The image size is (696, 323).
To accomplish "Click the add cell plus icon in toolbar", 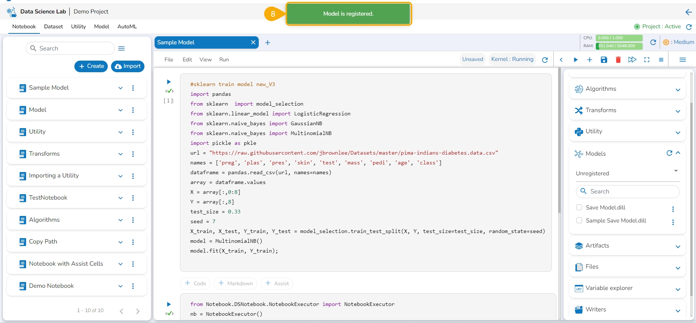I will click(x=589, y=60).
